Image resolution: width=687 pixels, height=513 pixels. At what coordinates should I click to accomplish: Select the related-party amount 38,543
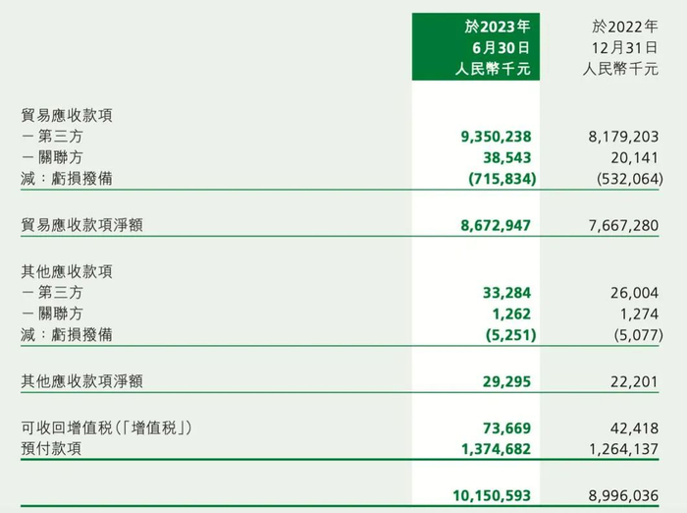point(503,157)
